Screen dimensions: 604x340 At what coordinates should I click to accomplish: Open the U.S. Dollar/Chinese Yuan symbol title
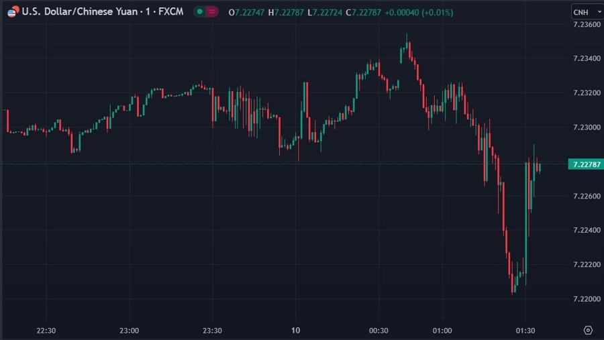(x=103, y=11)
